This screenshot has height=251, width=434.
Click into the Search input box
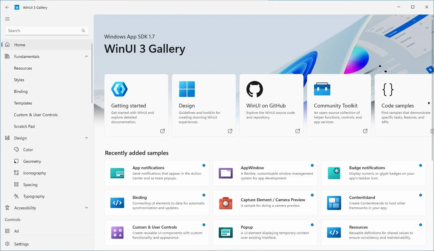point(44,31)
